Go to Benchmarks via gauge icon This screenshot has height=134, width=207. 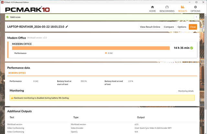coord(167,7)
